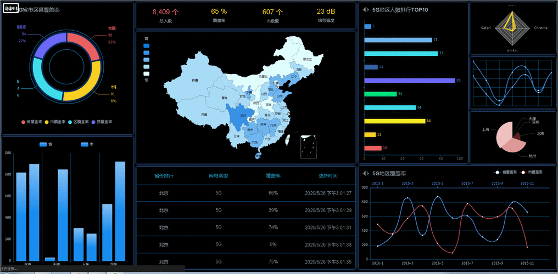Click the purple bar with value 95
Image resolution: width=558 pixels, height=274 pixels.
coord(409,81)
